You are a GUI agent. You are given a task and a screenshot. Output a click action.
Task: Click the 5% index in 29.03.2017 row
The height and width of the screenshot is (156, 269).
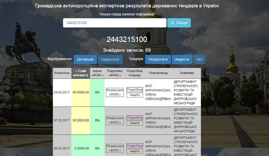pyautogui.click(x=97, y=92)
